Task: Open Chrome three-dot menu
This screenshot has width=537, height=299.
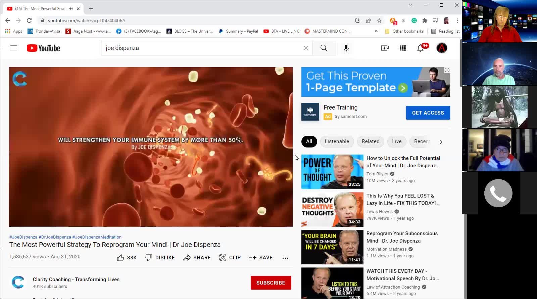Action: tap(457, 20)
